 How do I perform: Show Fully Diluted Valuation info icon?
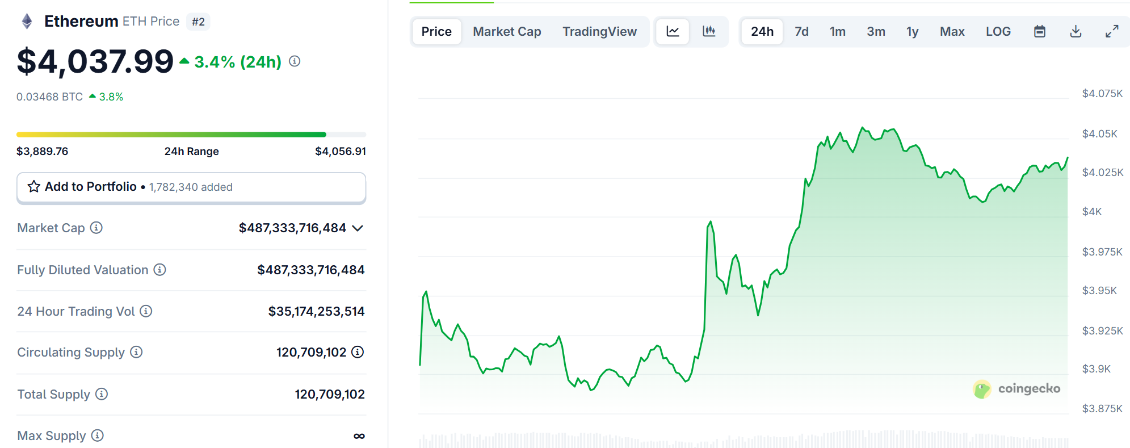tap(160, 270)
